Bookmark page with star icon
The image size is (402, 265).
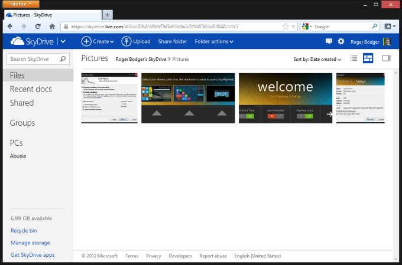(x=286, y=27)
